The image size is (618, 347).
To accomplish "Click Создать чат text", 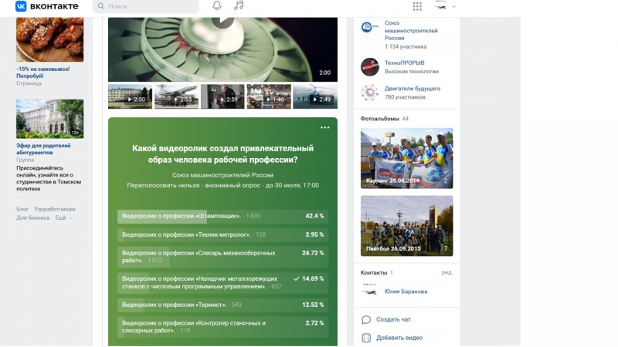I will (393, 319).
